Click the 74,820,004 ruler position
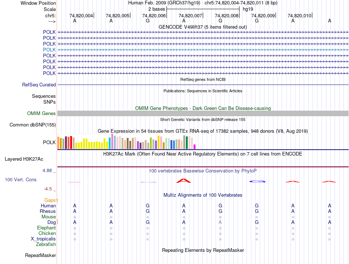This screenshot has width=349, height=264. pyautogui.click(x=81, y=15)
